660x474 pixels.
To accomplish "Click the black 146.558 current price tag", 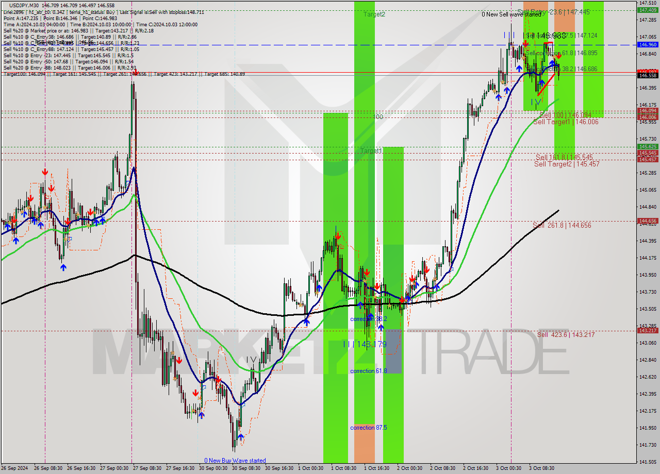I will (648, 76).
